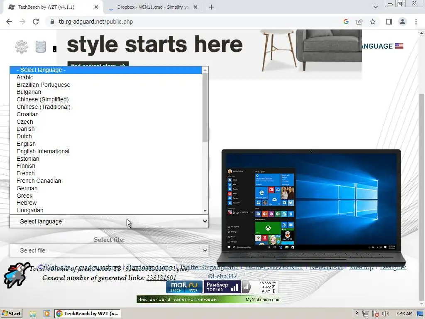The height and width of the screenshot is (319, 425).
Task: Click the US flag language icon
Action: point(399,46)
